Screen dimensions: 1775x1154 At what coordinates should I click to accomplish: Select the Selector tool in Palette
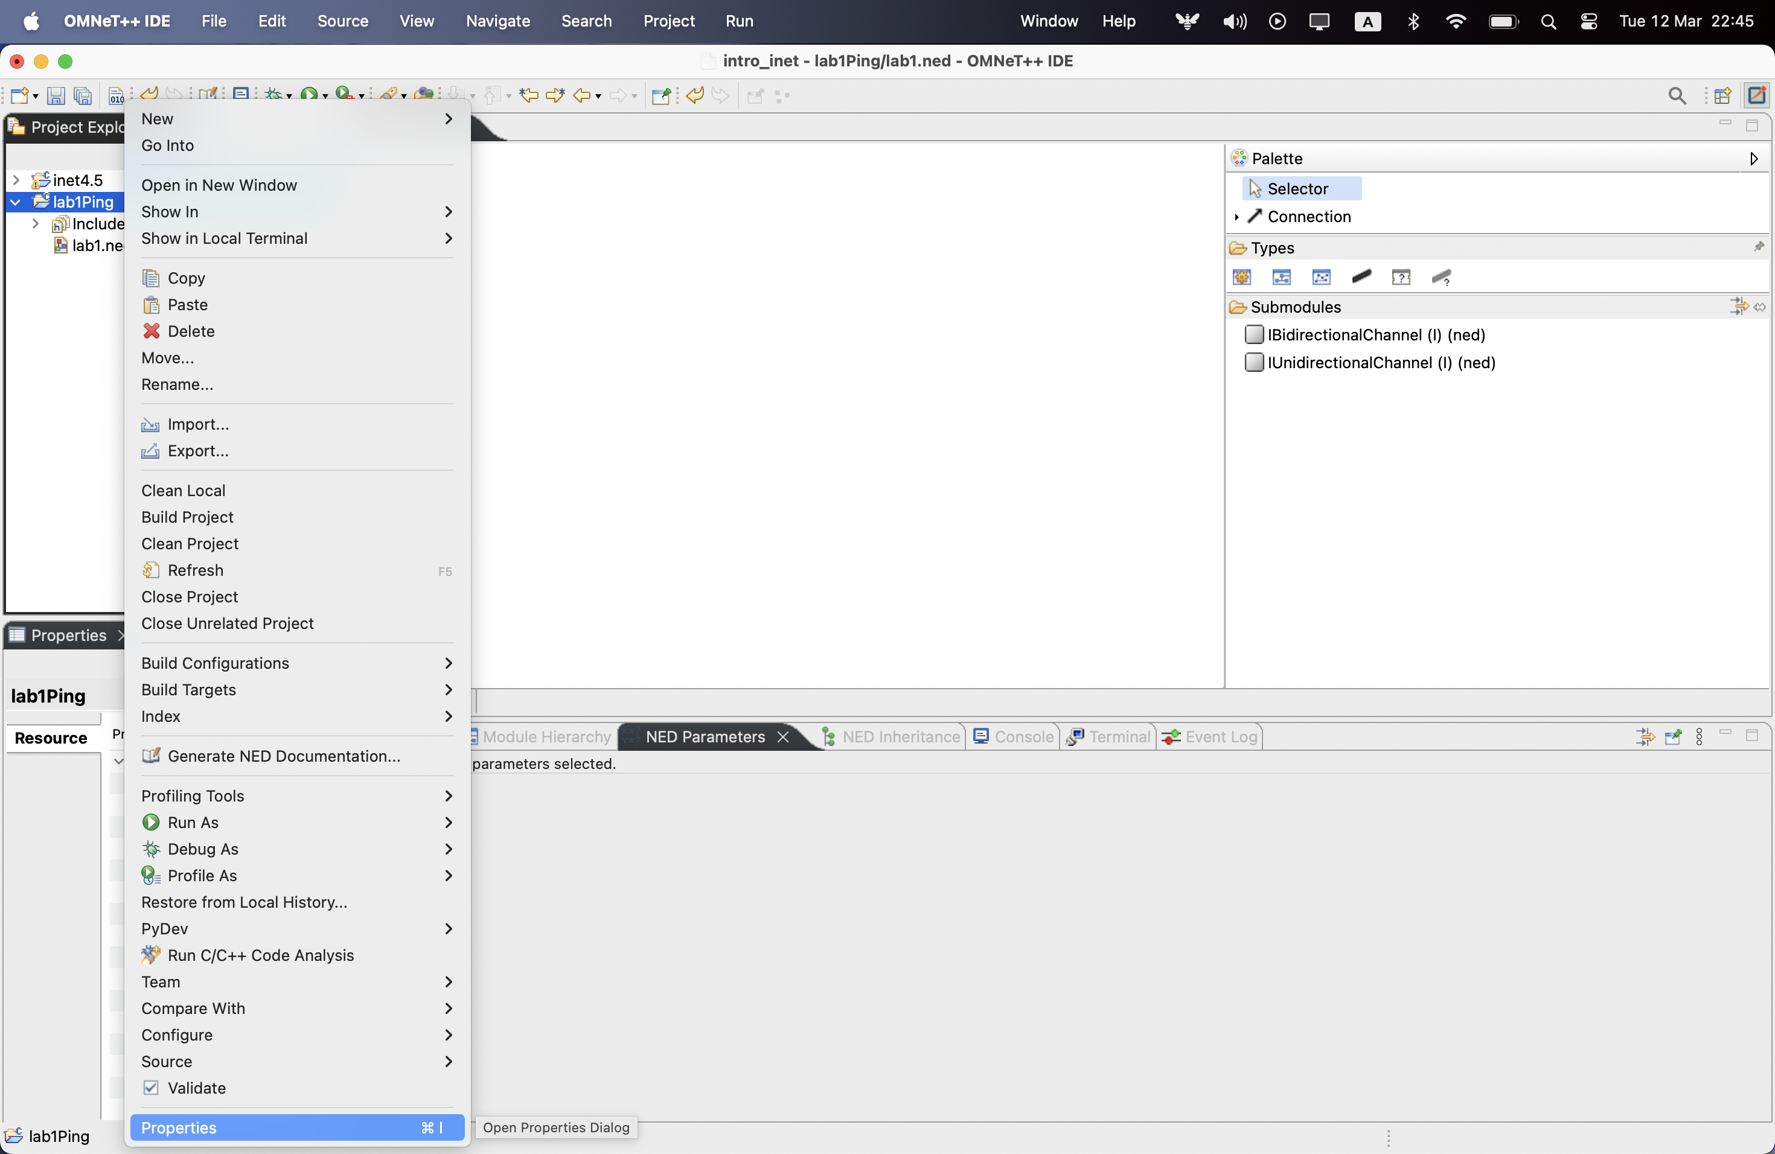(x=1302, y=188)
